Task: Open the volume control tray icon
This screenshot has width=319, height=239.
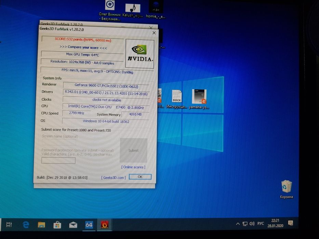Action: click(x=252, y=224)
